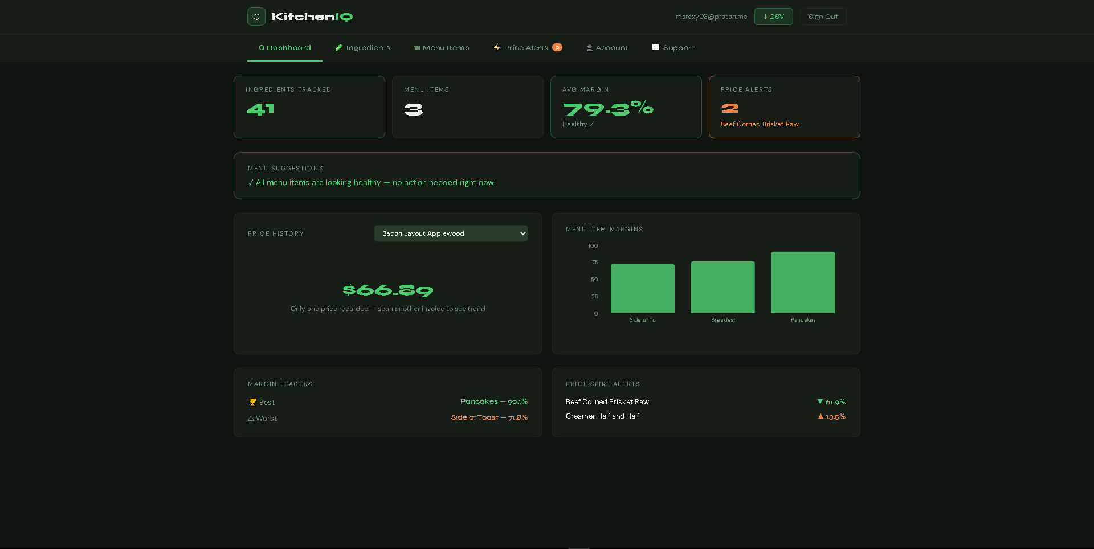Click the green down arrow for Beef Corned Brisket
Viewport: 1094px width, 549px height.
tap(820, 402)
